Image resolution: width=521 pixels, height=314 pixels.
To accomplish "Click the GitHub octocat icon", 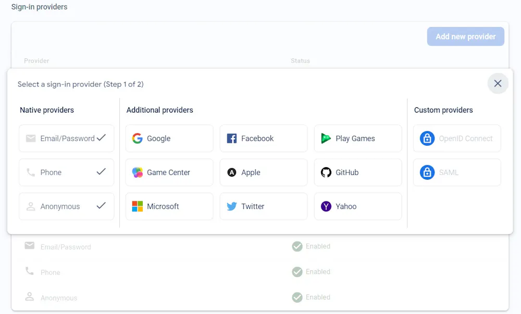I will tap(326, 172).
